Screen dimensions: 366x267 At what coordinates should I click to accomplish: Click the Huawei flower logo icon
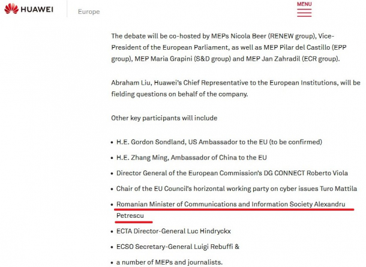[x=11, y=11]
